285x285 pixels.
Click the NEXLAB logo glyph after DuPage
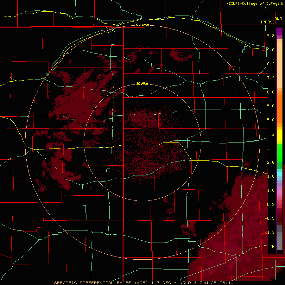(x=282, y=3)
